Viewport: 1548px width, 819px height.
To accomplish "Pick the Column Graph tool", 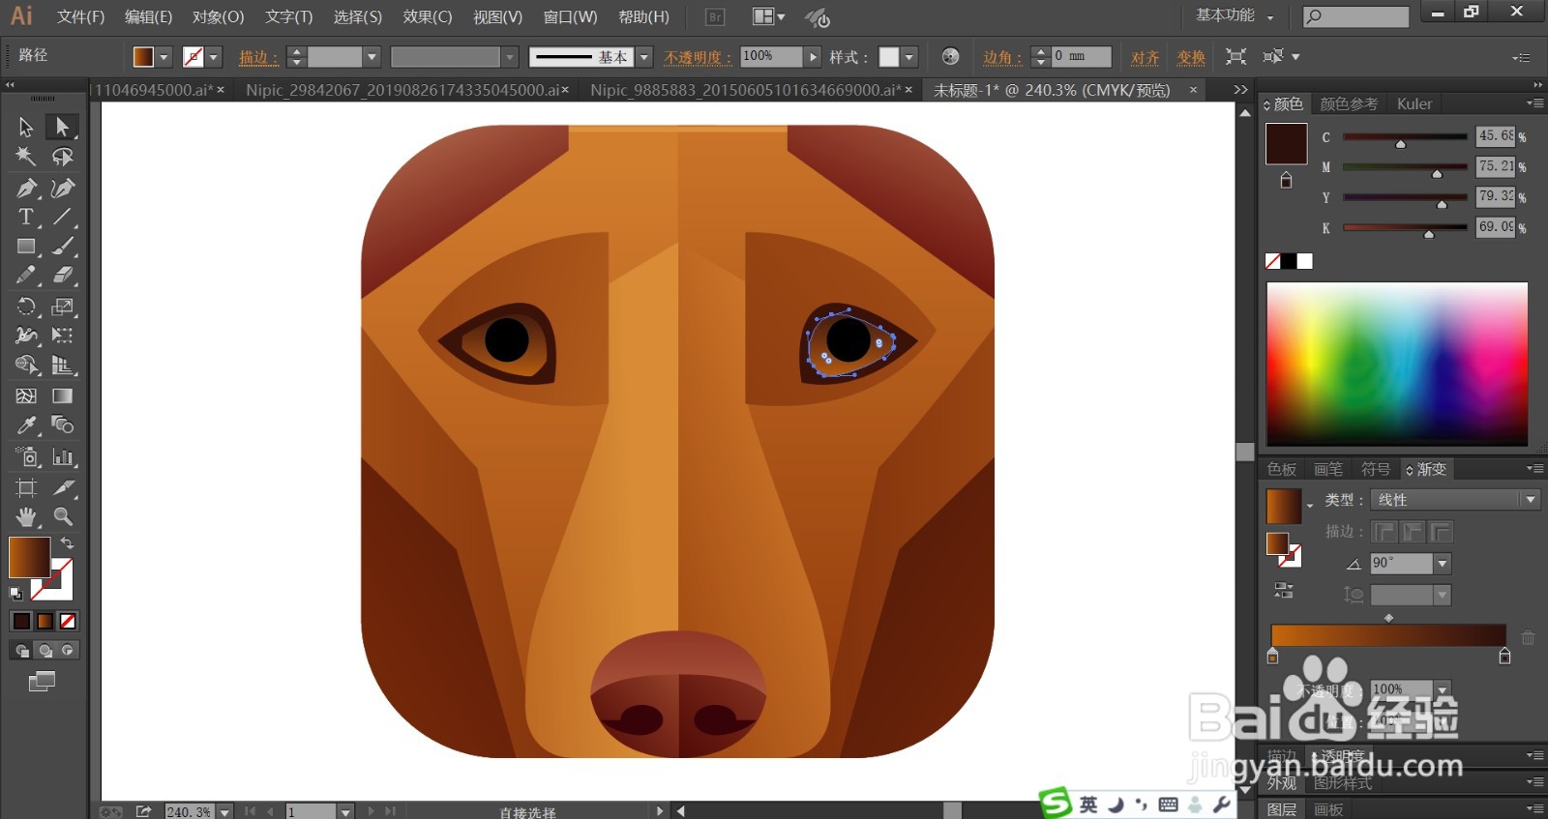I will pos(62,456).
